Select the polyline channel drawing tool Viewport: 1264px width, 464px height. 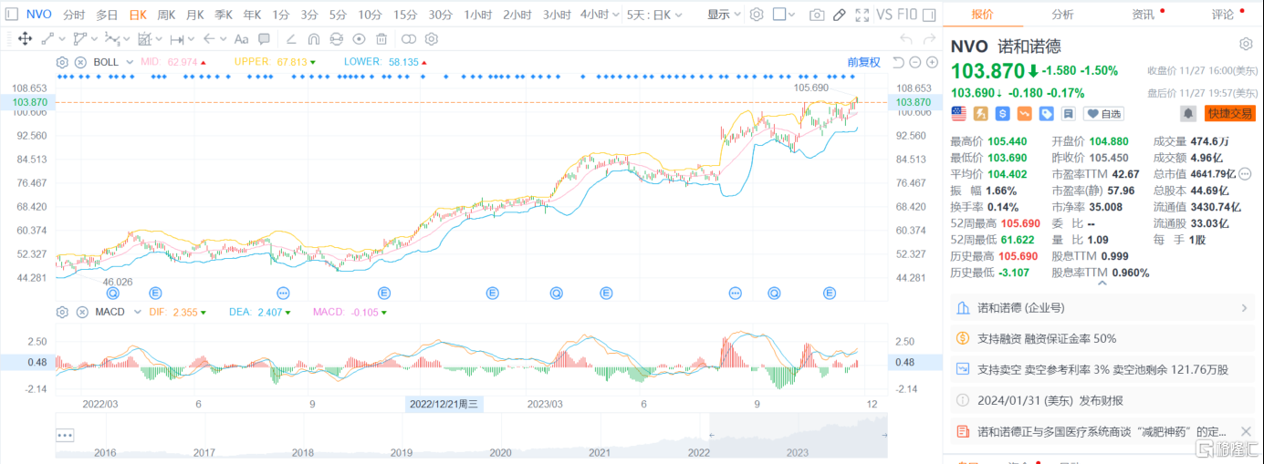[x=79, y=38]
